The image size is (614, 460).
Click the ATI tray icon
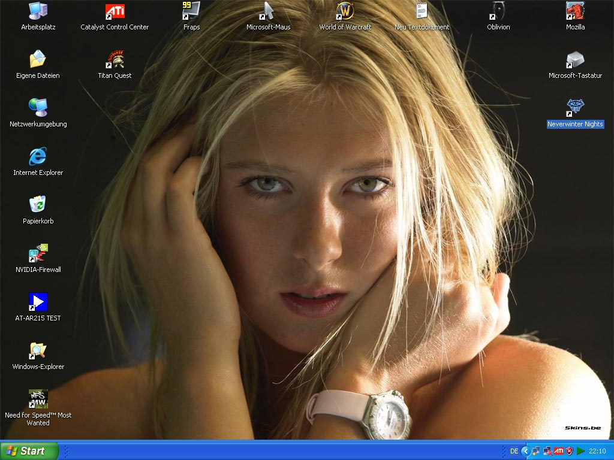point(558,451)
